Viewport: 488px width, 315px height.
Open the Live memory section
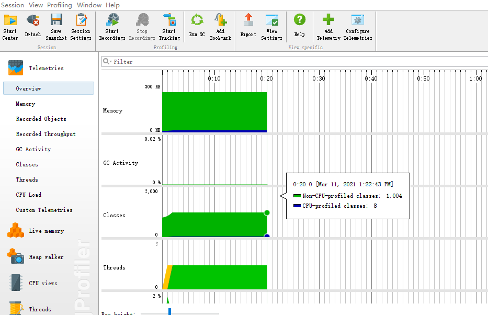click(x=36, y=231)
